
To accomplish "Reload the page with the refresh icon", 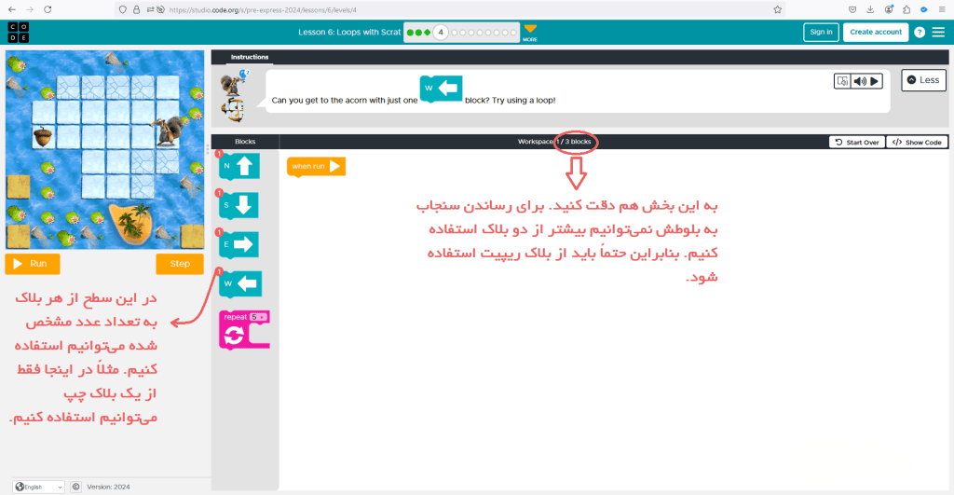I will click(48, 9).
